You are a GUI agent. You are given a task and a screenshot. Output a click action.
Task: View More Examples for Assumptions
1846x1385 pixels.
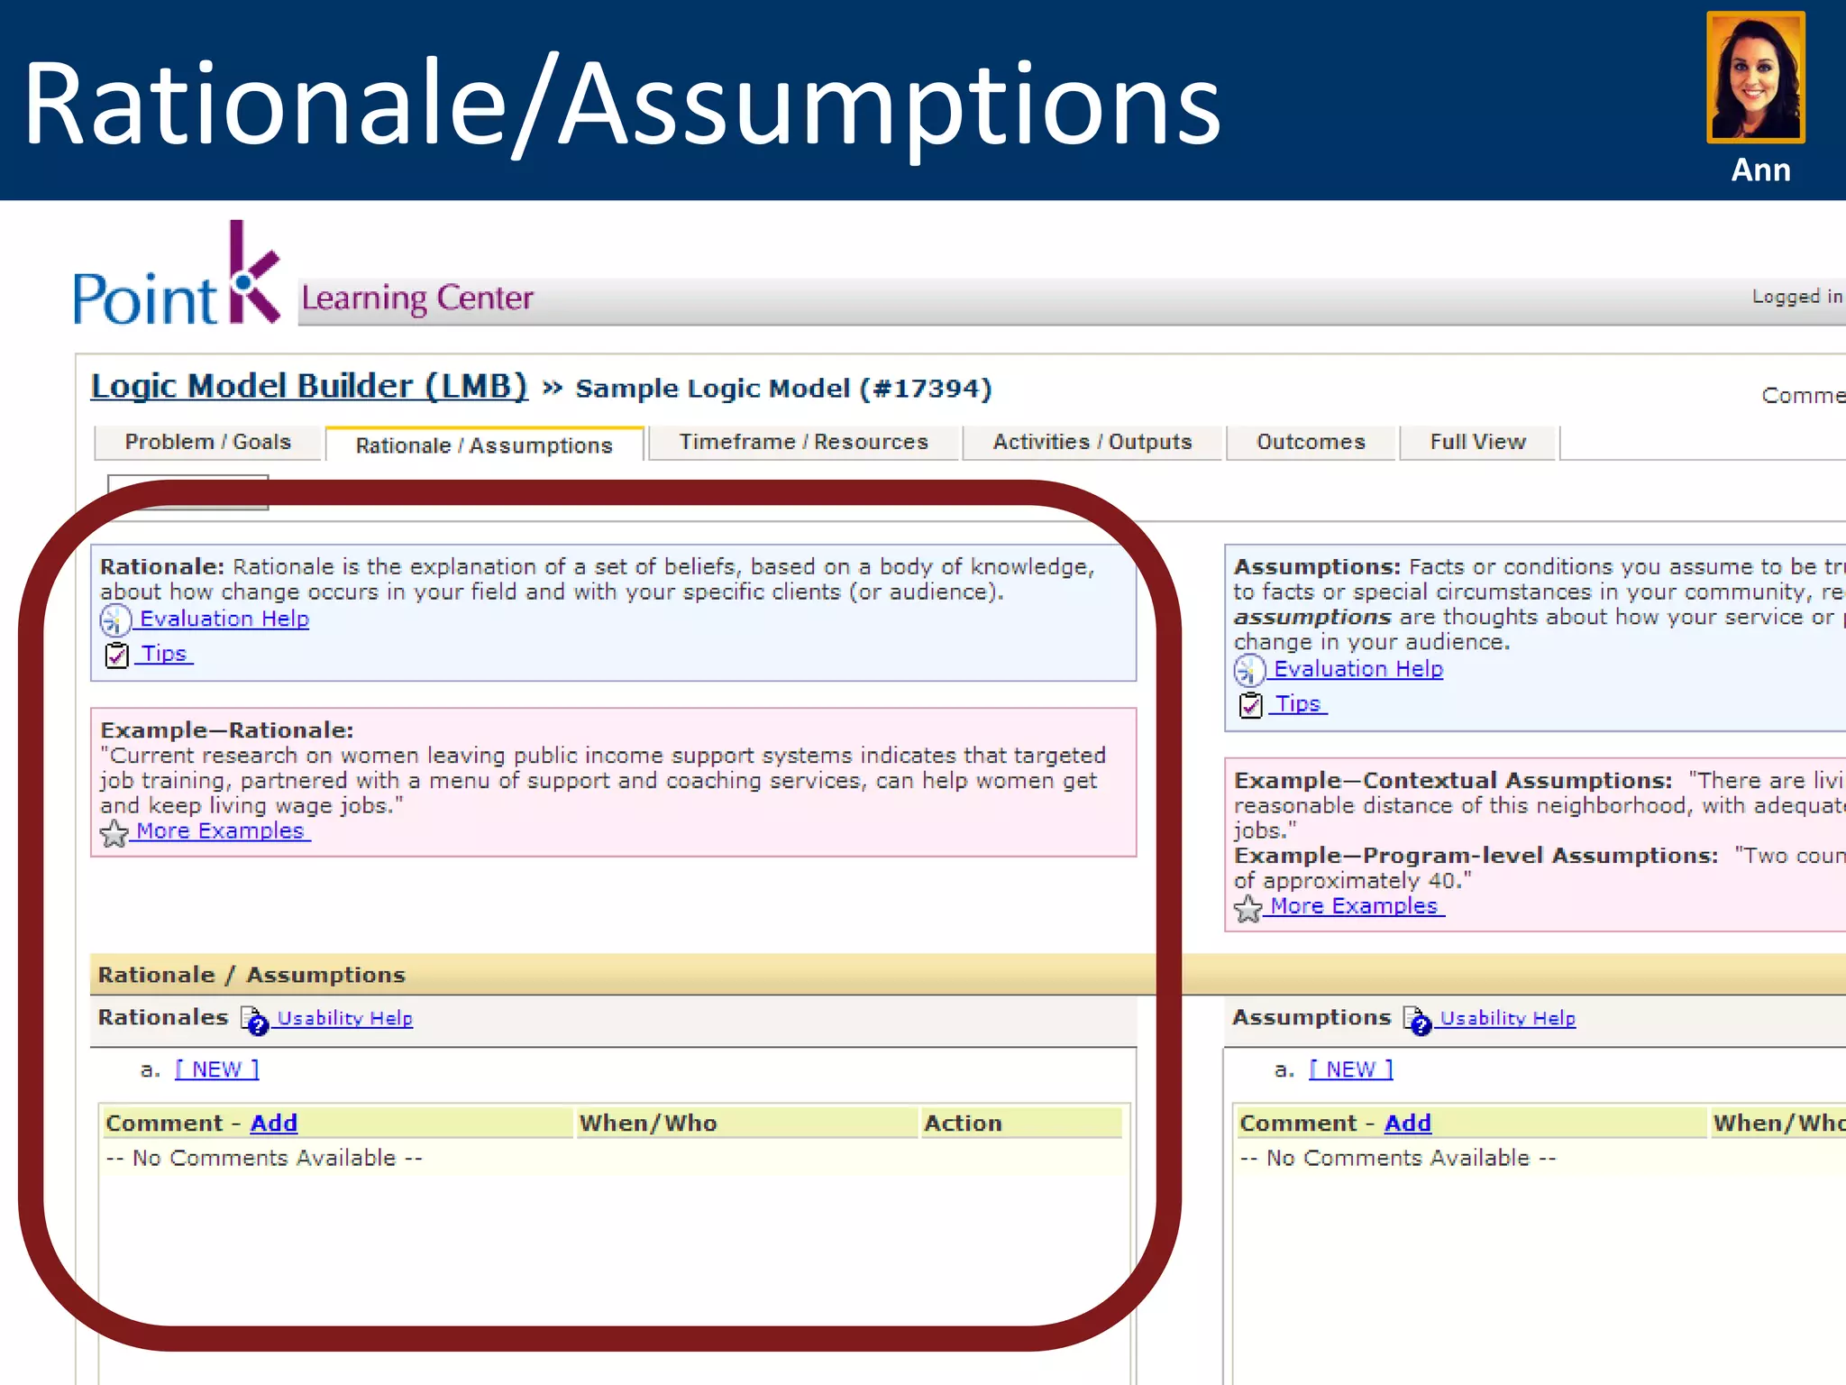pyautogui.click(x=1354, y=905)
